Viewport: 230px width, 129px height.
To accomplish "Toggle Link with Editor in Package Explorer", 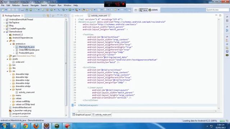I will pos(48,15).
